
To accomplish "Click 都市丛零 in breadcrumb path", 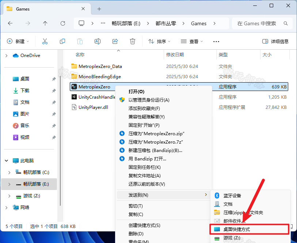I will coord(166,23).
